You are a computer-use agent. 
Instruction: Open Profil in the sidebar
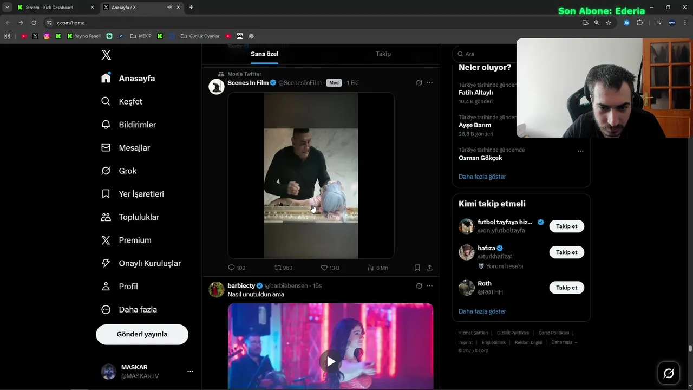120,287
